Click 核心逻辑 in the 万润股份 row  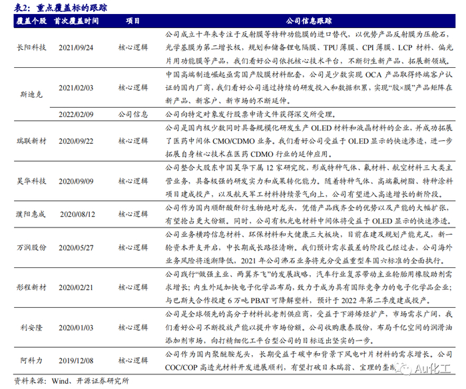tap(133, 247)
